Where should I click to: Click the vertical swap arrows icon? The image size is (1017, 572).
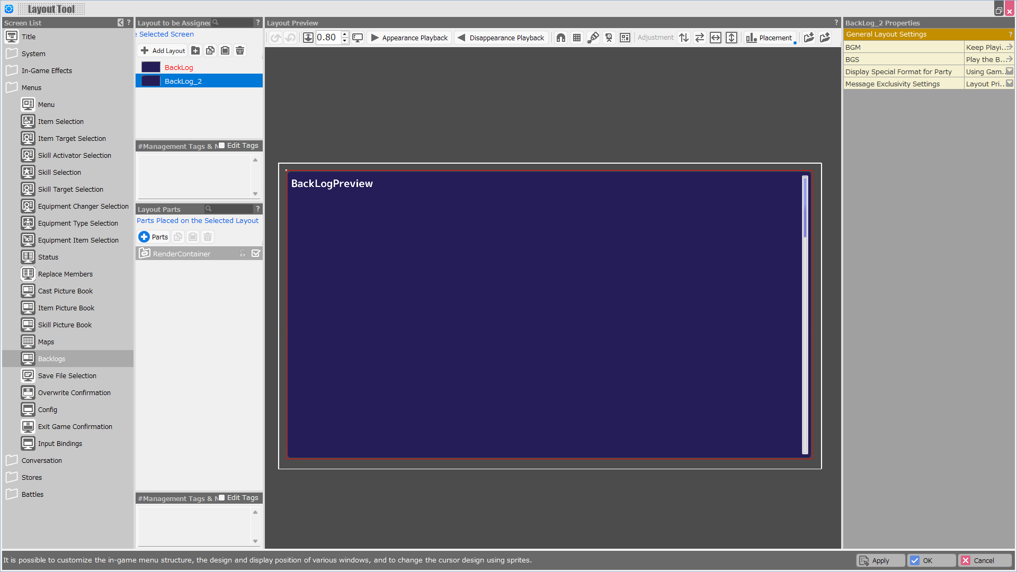(x=684, y=38)
